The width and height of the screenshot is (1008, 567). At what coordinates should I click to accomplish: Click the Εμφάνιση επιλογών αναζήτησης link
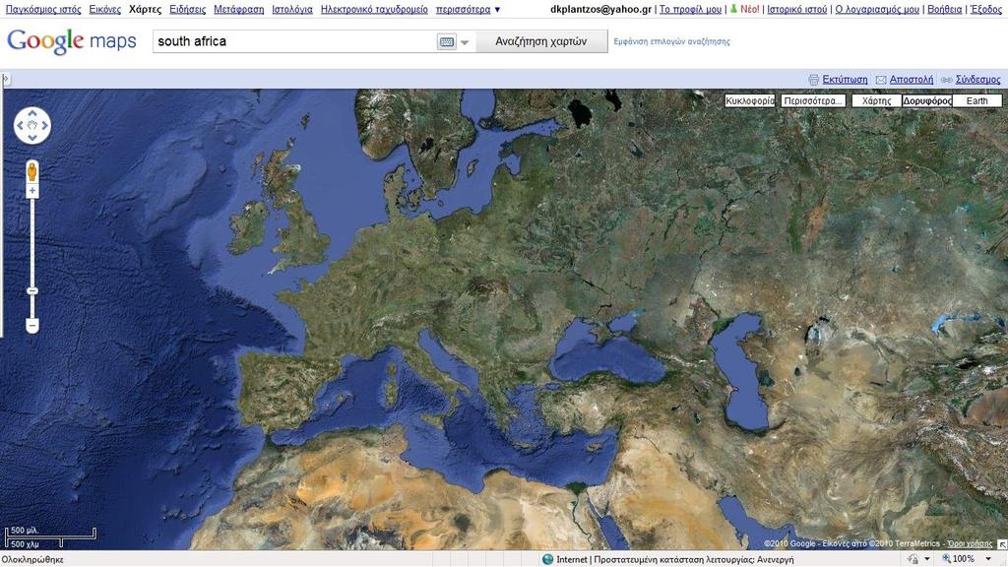click(671, 41)
